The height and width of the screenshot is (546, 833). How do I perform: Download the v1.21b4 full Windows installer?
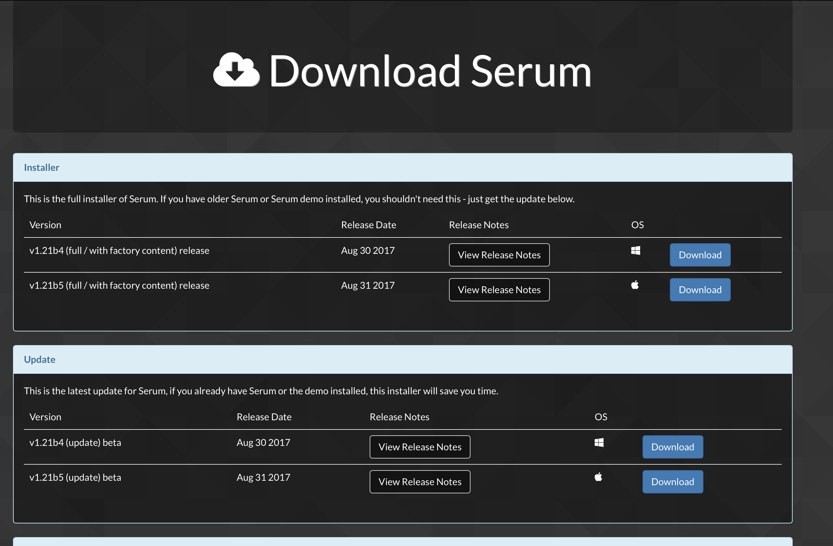(700, 255)
